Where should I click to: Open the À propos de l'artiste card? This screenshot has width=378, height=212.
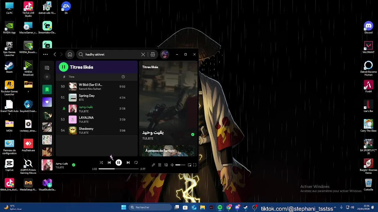coord(169,151)
